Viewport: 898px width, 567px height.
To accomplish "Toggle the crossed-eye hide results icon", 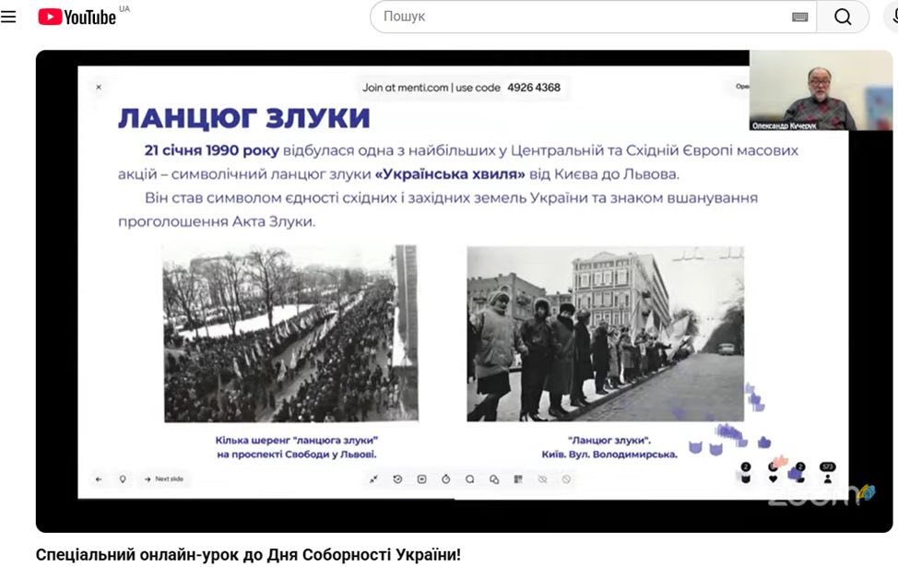I will pos(542,478).
